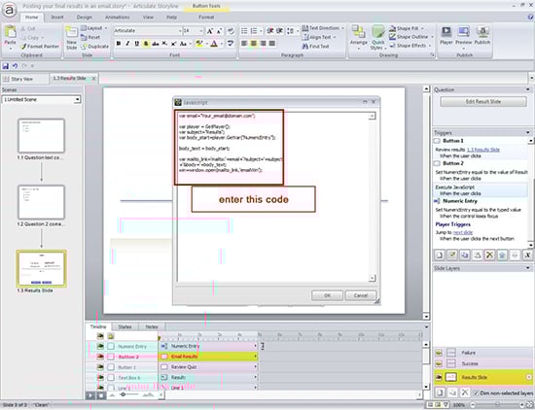Toggle visibility of the Success layer
535x410 pixels.
(439, 363)
